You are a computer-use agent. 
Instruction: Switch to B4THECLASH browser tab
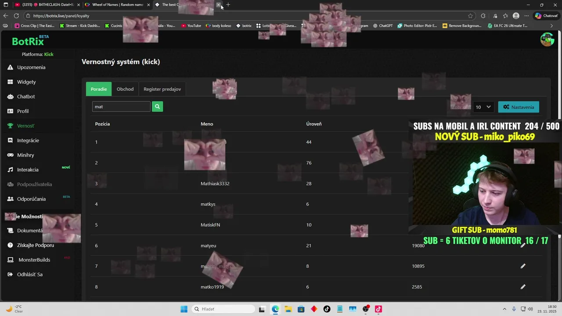click(47, 5)
